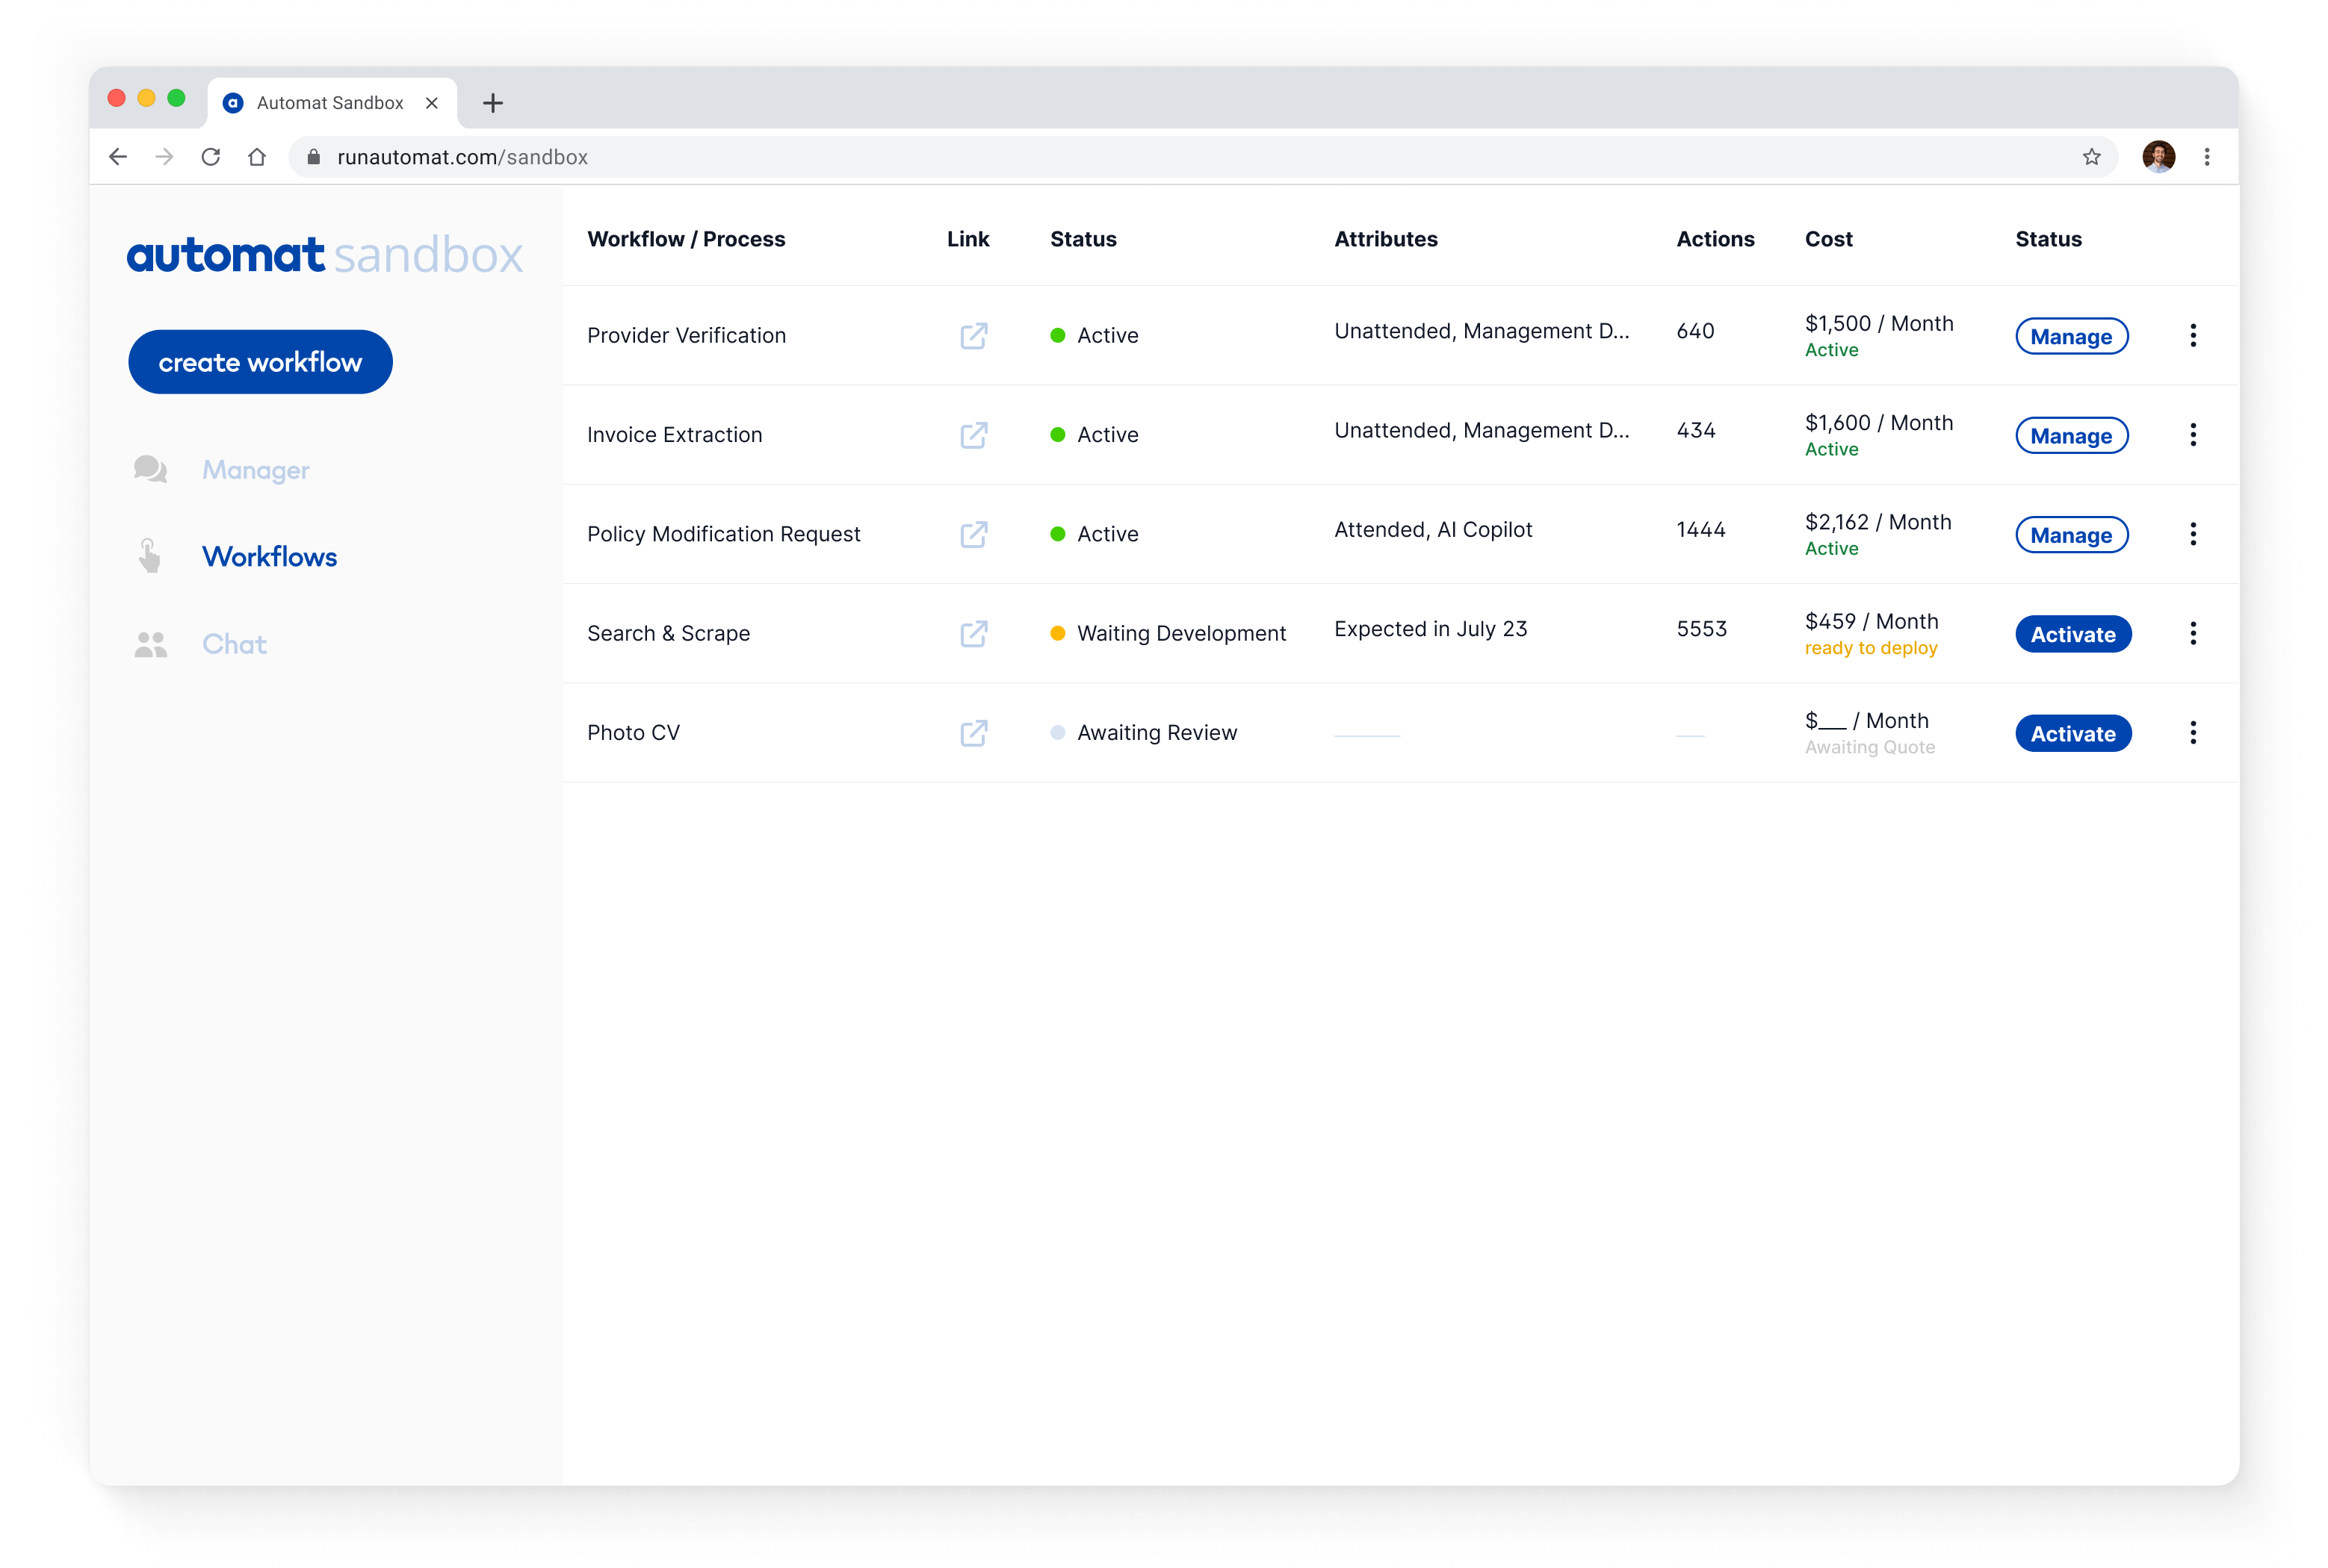
Task: Click the Chat people icon in sidebar
Action: (150, 645)
